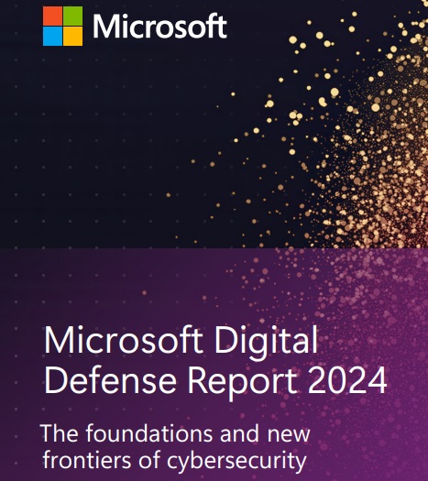Select the word Report in the title
Image resolution: width=428 pixels, height=481 pixels.
[x=242, y=381]
